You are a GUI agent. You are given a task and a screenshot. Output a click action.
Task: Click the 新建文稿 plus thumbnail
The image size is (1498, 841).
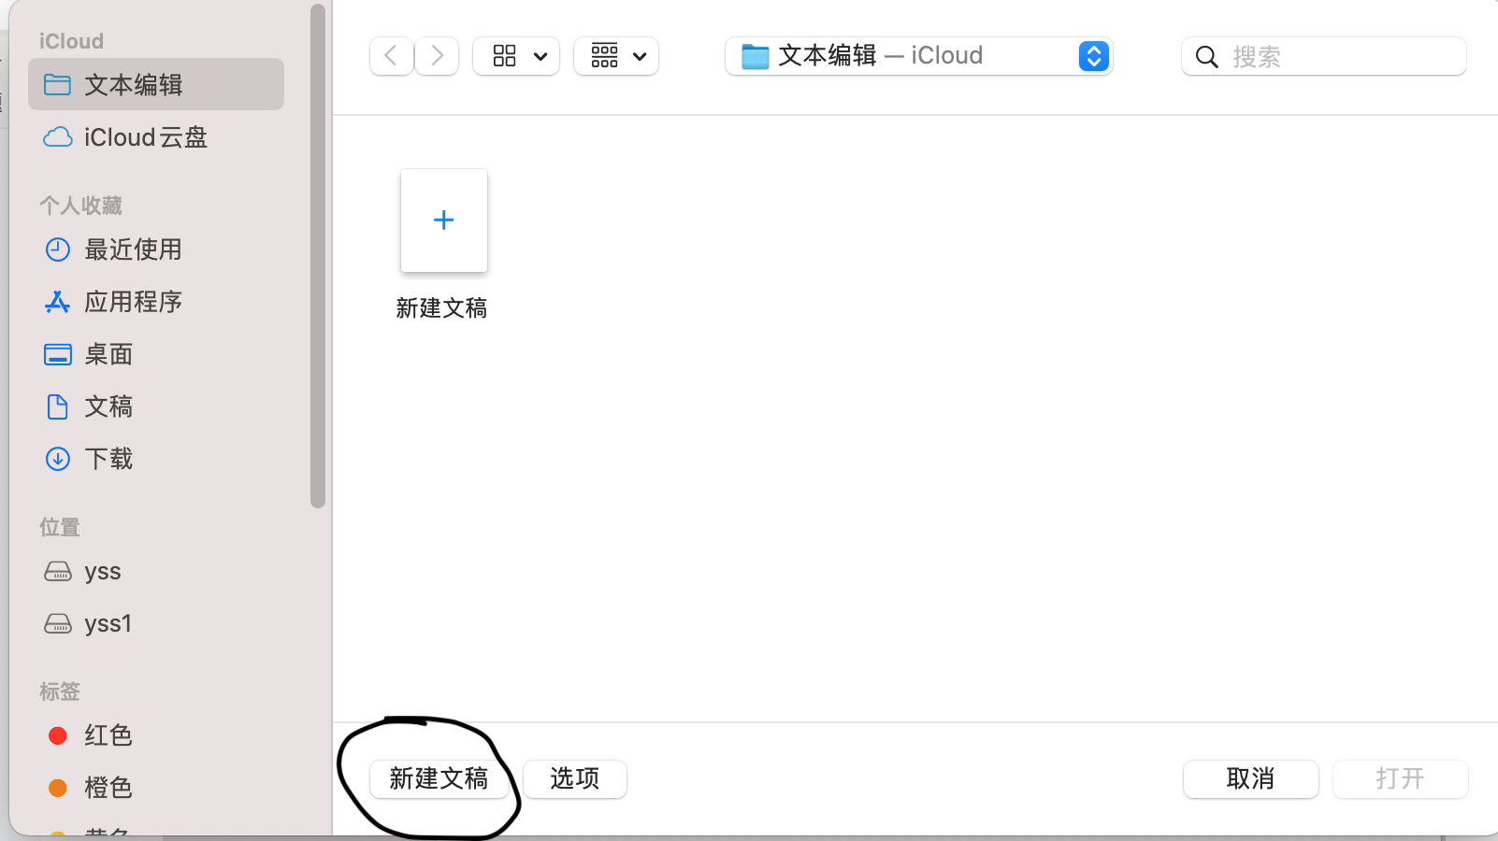pos(444,221)
